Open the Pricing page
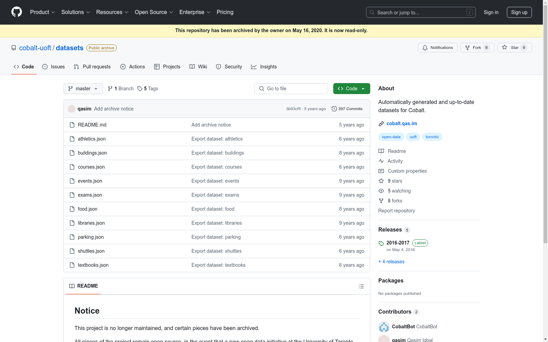The image size is (548, 342). pyautogui.click(x=225, y=12)
